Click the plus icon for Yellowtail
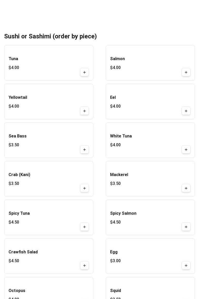Viewport: 199px width, 299px height. click(x=85, y=111)
